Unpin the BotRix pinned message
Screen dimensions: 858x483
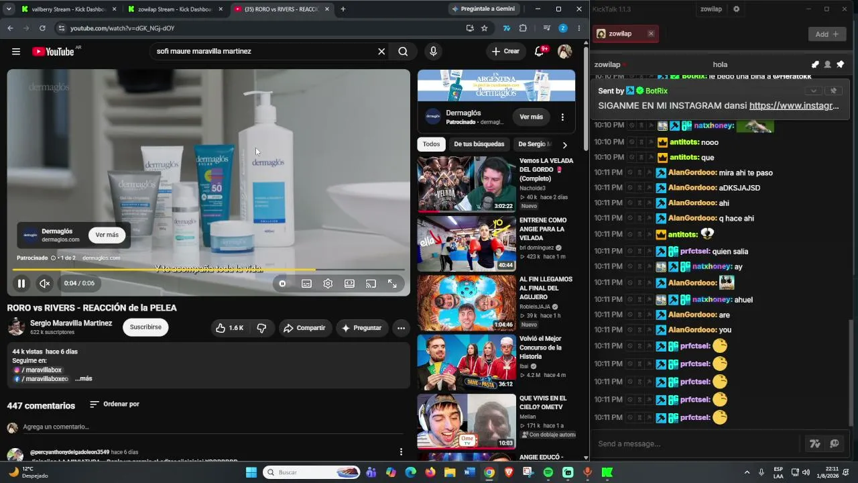click(834, 91)
